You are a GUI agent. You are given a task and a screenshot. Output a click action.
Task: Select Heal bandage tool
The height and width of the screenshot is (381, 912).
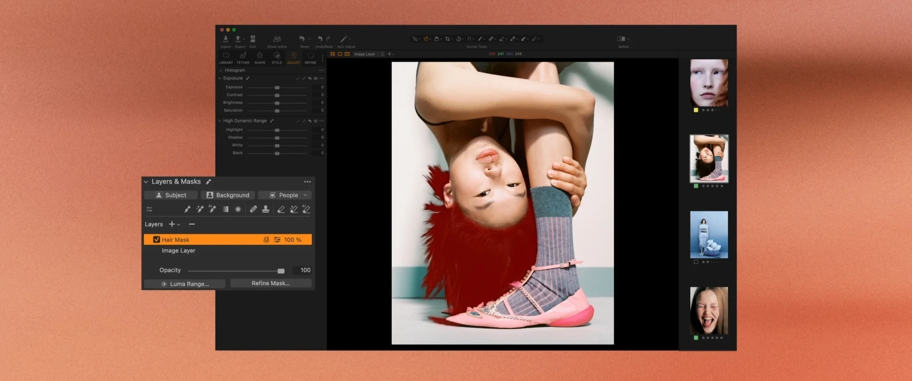pyautogui.click(x=253, y=209)
